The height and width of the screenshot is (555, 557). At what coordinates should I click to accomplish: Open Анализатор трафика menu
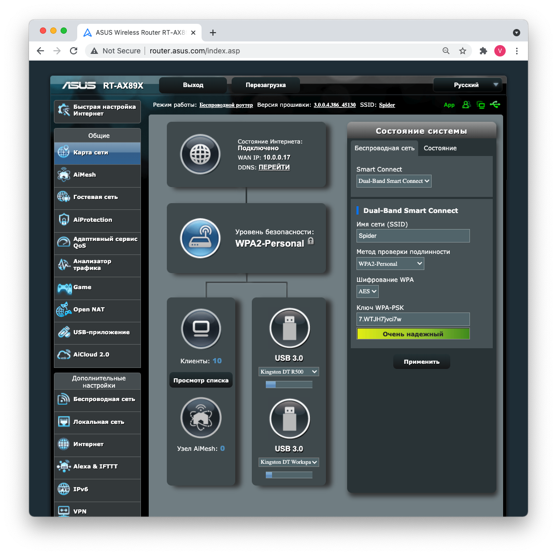97,265
